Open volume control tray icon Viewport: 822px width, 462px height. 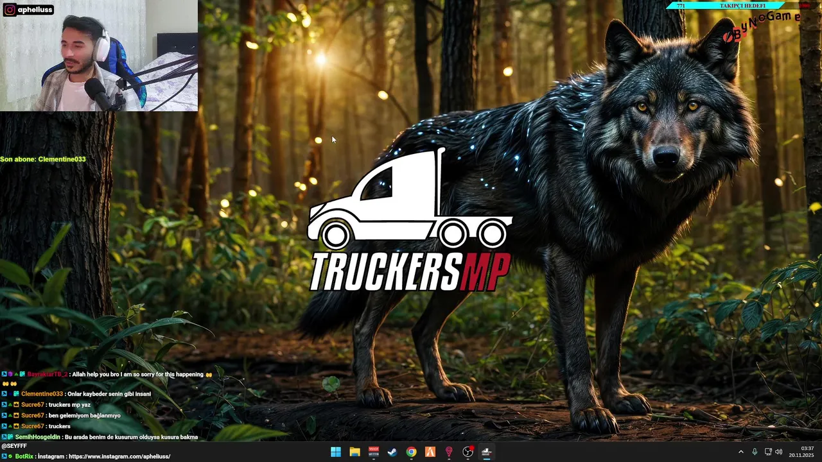(779, 452)
